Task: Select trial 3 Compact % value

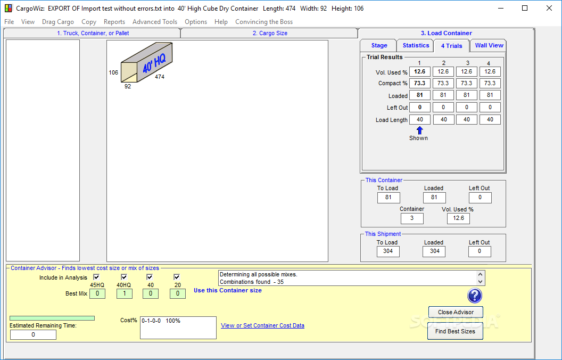Action: coord(467,83)
